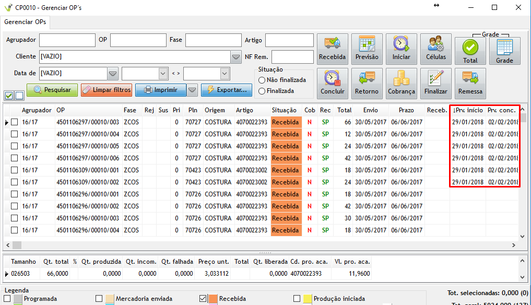The image size is (531, 305).
Task: Open the Data de dropdown
Action: coord(113,73)
